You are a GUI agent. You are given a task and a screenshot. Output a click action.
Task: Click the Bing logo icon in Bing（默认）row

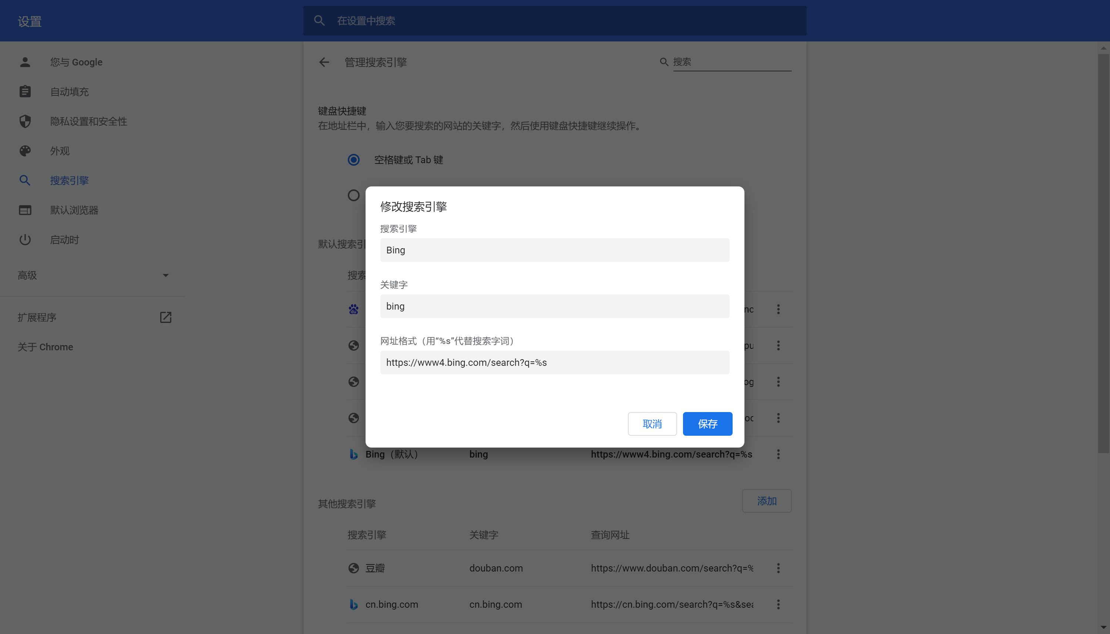(354, 454)
